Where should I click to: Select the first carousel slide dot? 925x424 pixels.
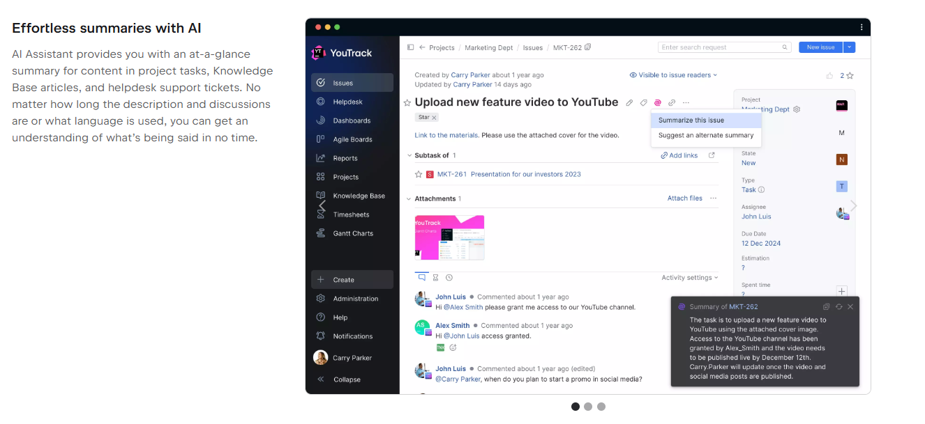[x=576, y=407]
